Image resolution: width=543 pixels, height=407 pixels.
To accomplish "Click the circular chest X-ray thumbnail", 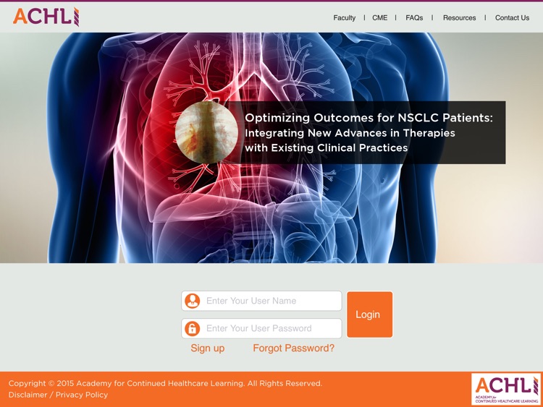I will pos(206,132).
